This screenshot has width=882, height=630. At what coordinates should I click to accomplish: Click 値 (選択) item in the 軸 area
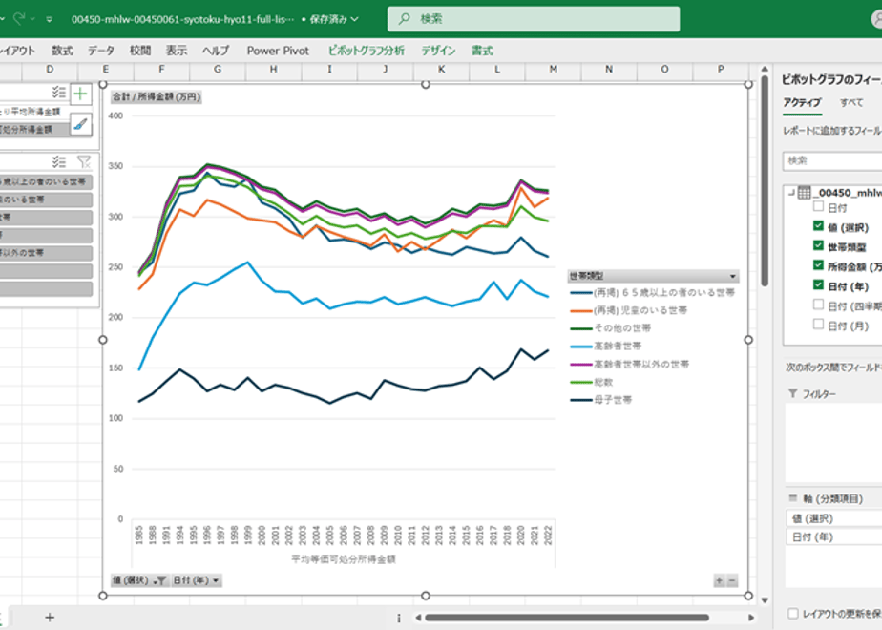point(833,518)
